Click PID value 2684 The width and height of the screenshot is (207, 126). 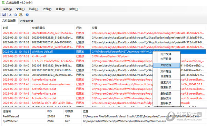coord(50,121)
